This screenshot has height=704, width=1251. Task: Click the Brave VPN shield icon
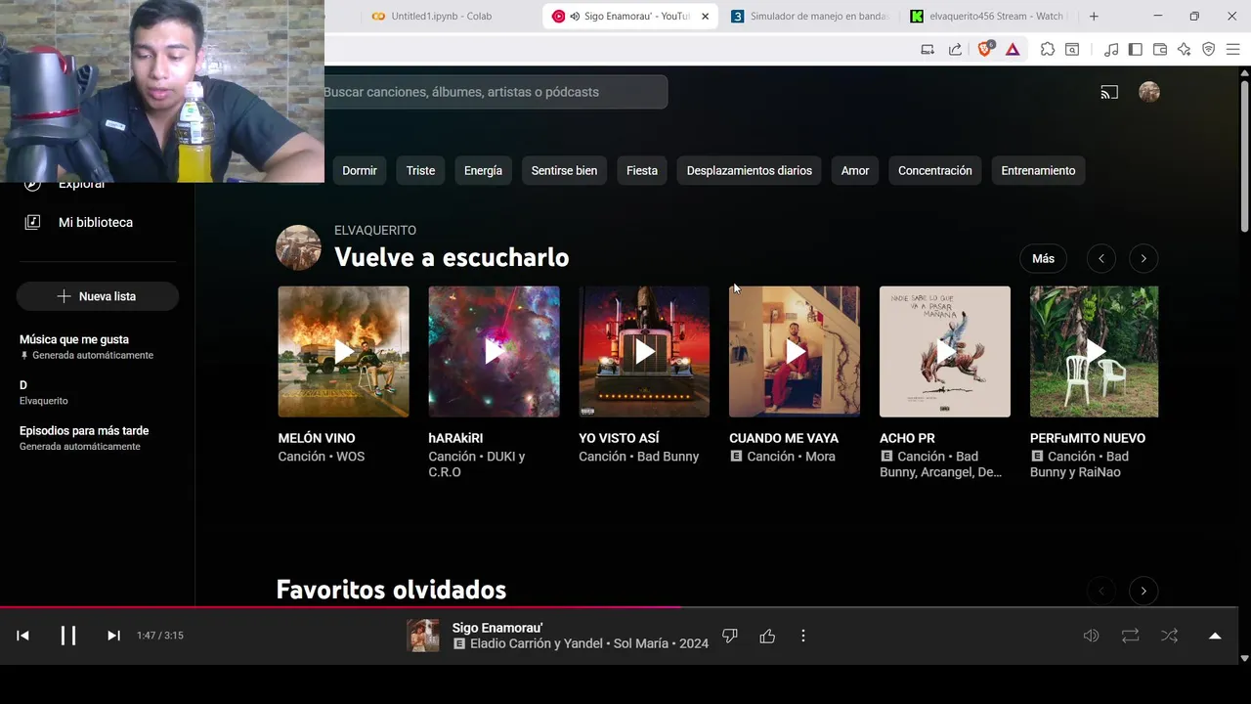click(x=1209, y=49)
